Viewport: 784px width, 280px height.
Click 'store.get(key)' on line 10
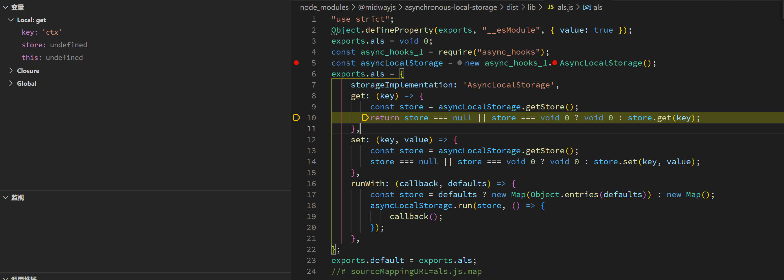(x=662, y=117)
